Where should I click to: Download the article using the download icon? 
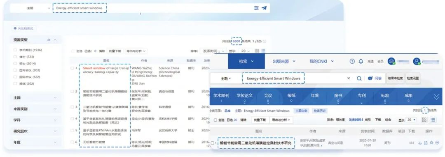tap(420, 143)
